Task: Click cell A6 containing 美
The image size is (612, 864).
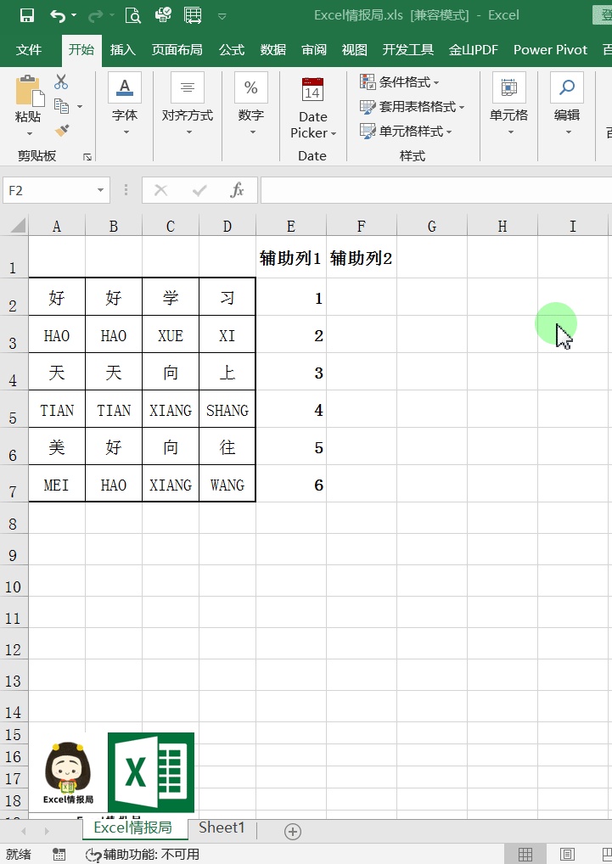Action: tap(57, 447)
